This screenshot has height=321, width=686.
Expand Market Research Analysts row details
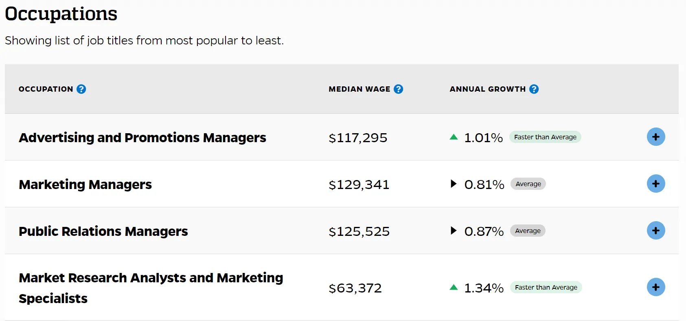pyautogui.click(x=656, y=287)
